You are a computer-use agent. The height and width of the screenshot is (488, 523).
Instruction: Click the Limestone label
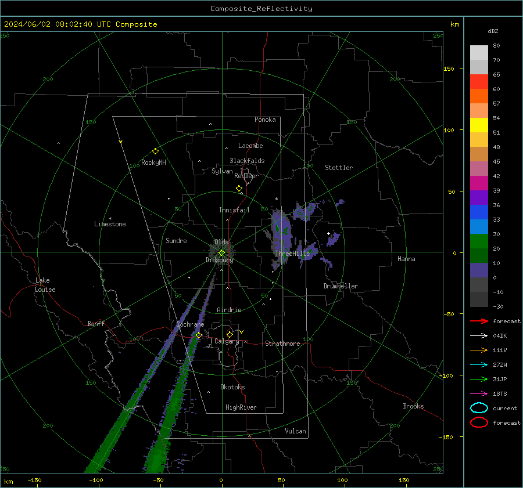(110, 224)
